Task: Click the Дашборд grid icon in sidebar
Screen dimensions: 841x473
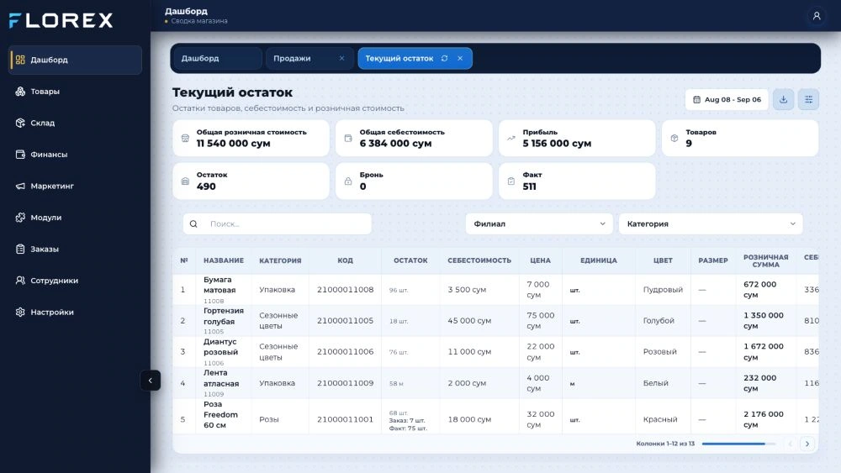Action: 20,60
